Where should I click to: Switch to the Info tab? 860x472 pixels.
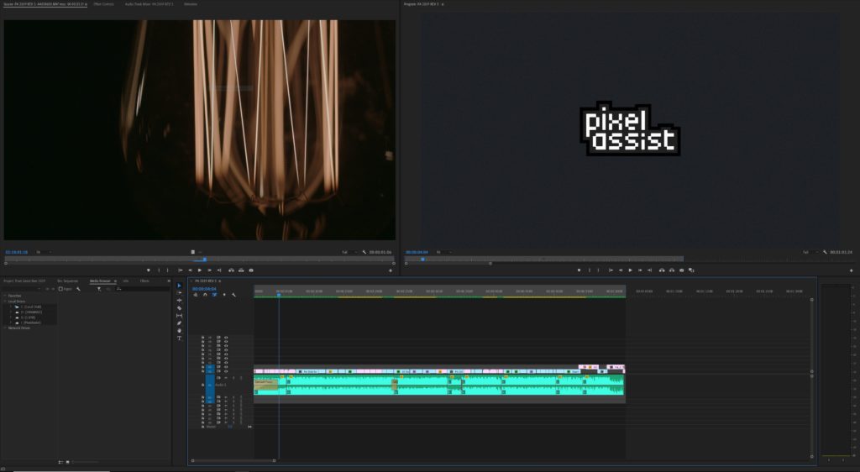pyautogui.click(x=126, y=281)
